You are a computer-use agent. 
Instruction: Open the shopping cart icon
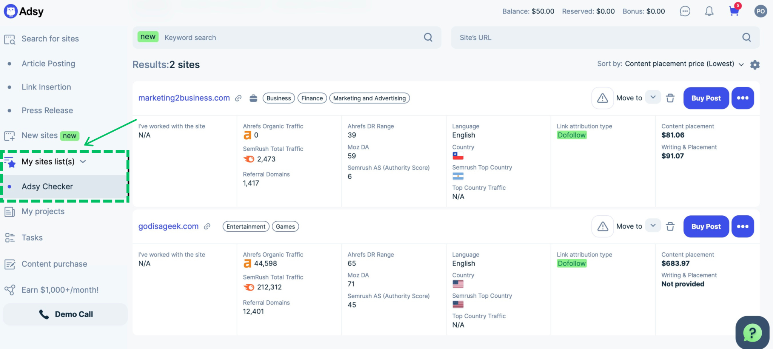pyautogui.click(x=734, y=11)
